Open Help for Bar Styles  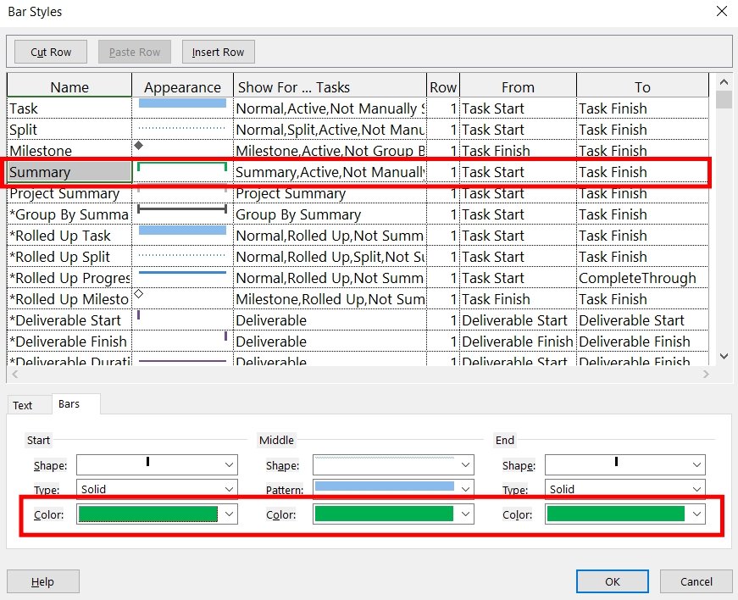coord(43,581)
